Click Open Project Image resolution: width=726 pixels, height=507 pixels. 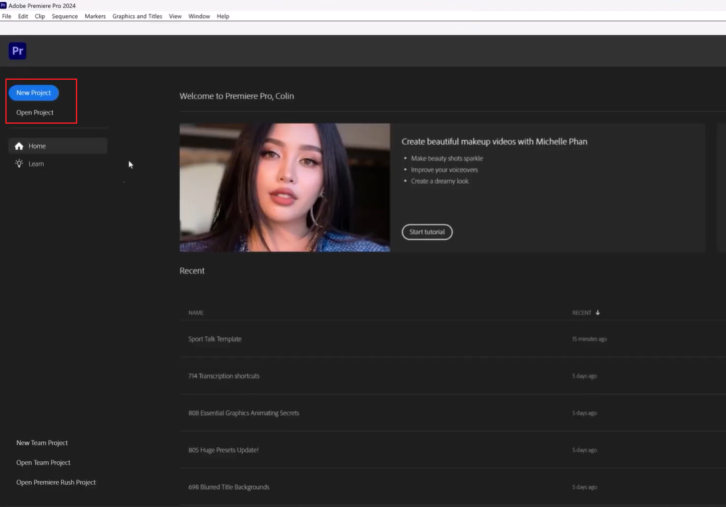tap(33, 112)
